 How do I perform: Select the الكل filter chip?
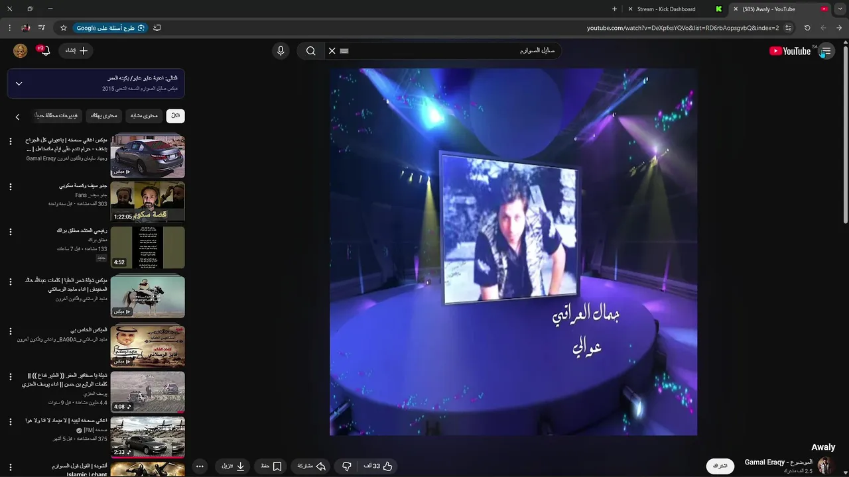(175, 116)
